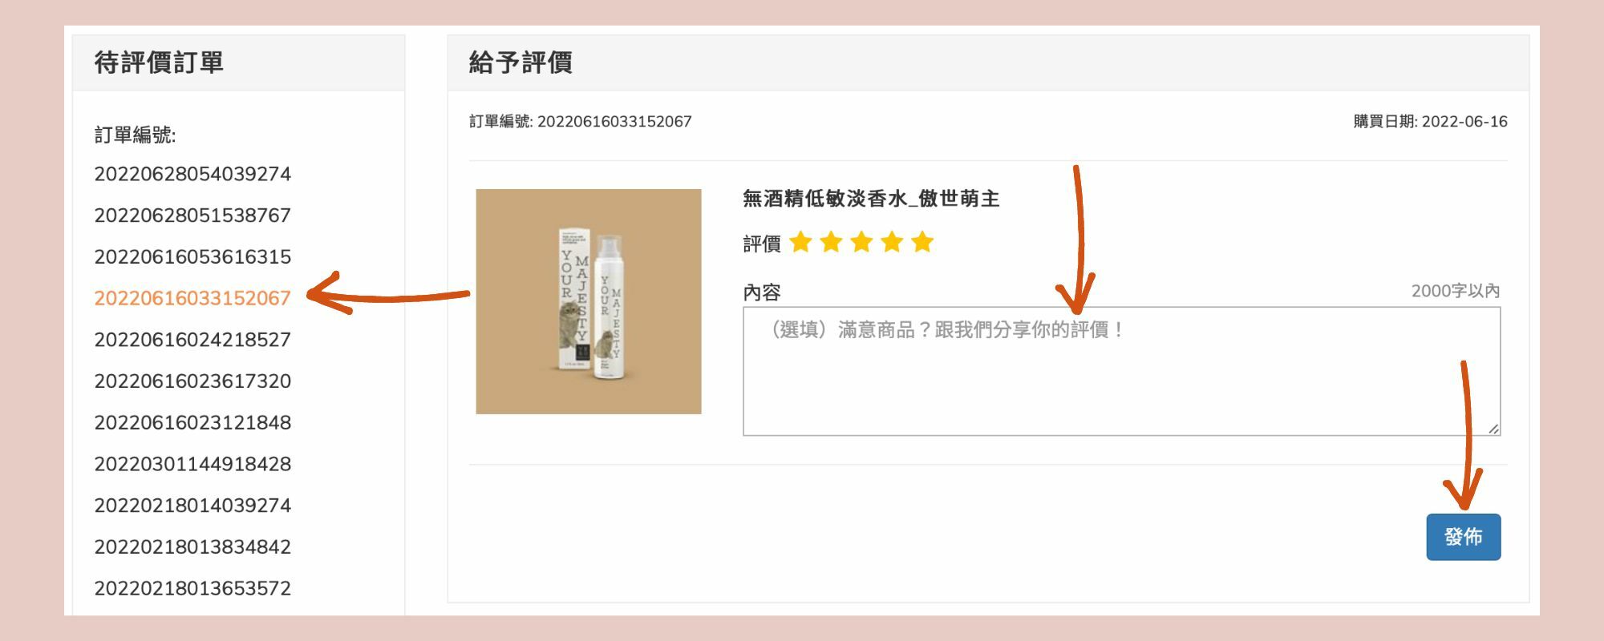Rate one star for the product
The height and width of the screenshot is (641, 1604).
pos(800,242)
